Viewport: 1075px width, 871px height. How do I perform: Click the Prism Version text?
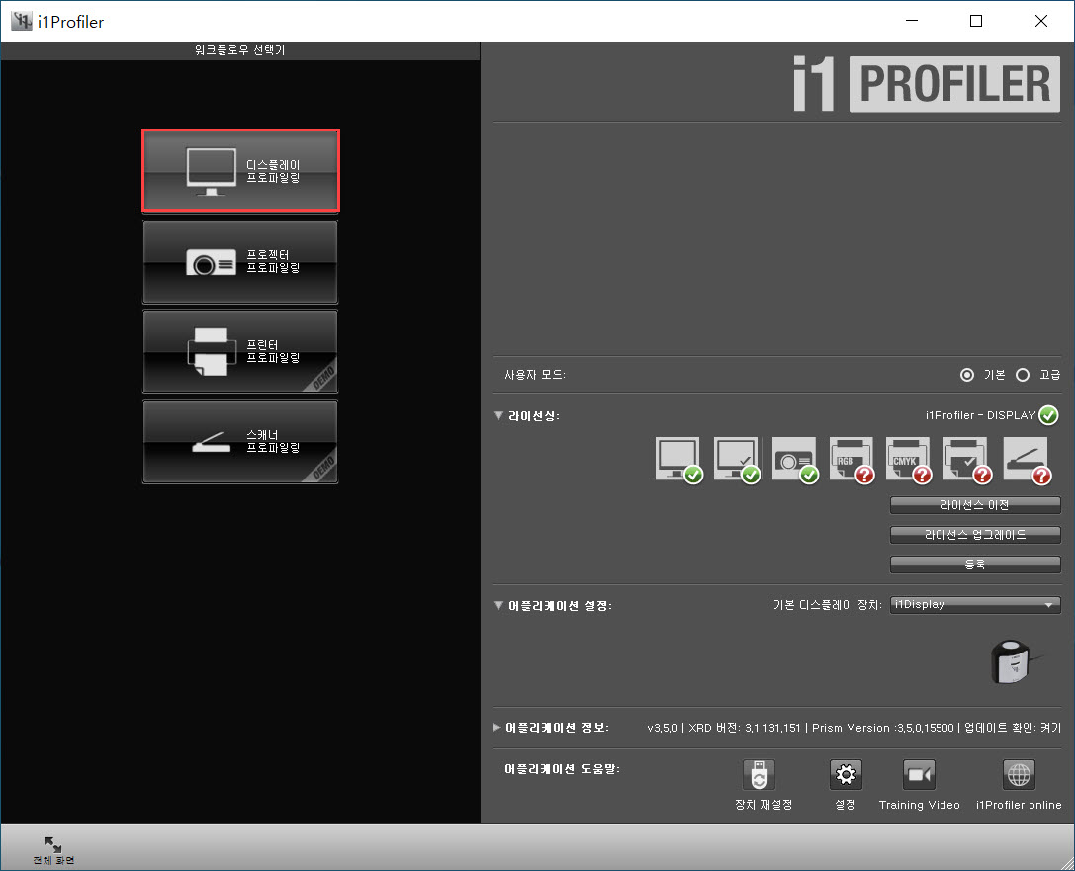pyautogui.click(x=882, y=728)
